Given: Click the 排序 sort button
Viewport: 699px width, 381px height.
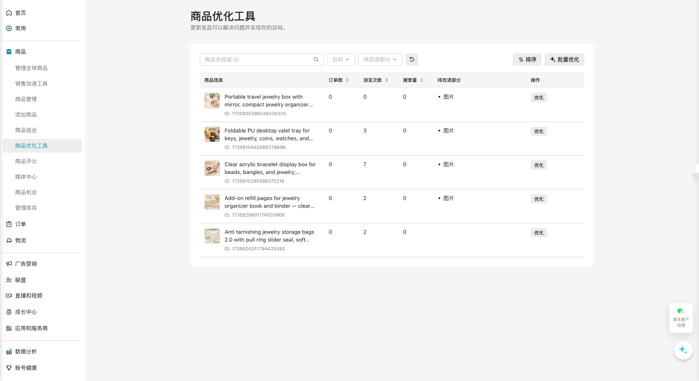Looking at the screenshot, I should (527, 60).
